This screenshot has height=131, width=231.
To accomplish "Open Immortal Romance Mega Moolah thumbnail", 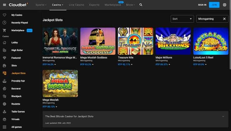I will pyautogui.click(x=60, y=41).
